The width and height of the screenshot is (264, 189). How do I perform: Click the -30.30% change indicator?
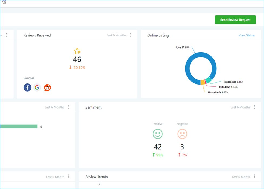77,67
